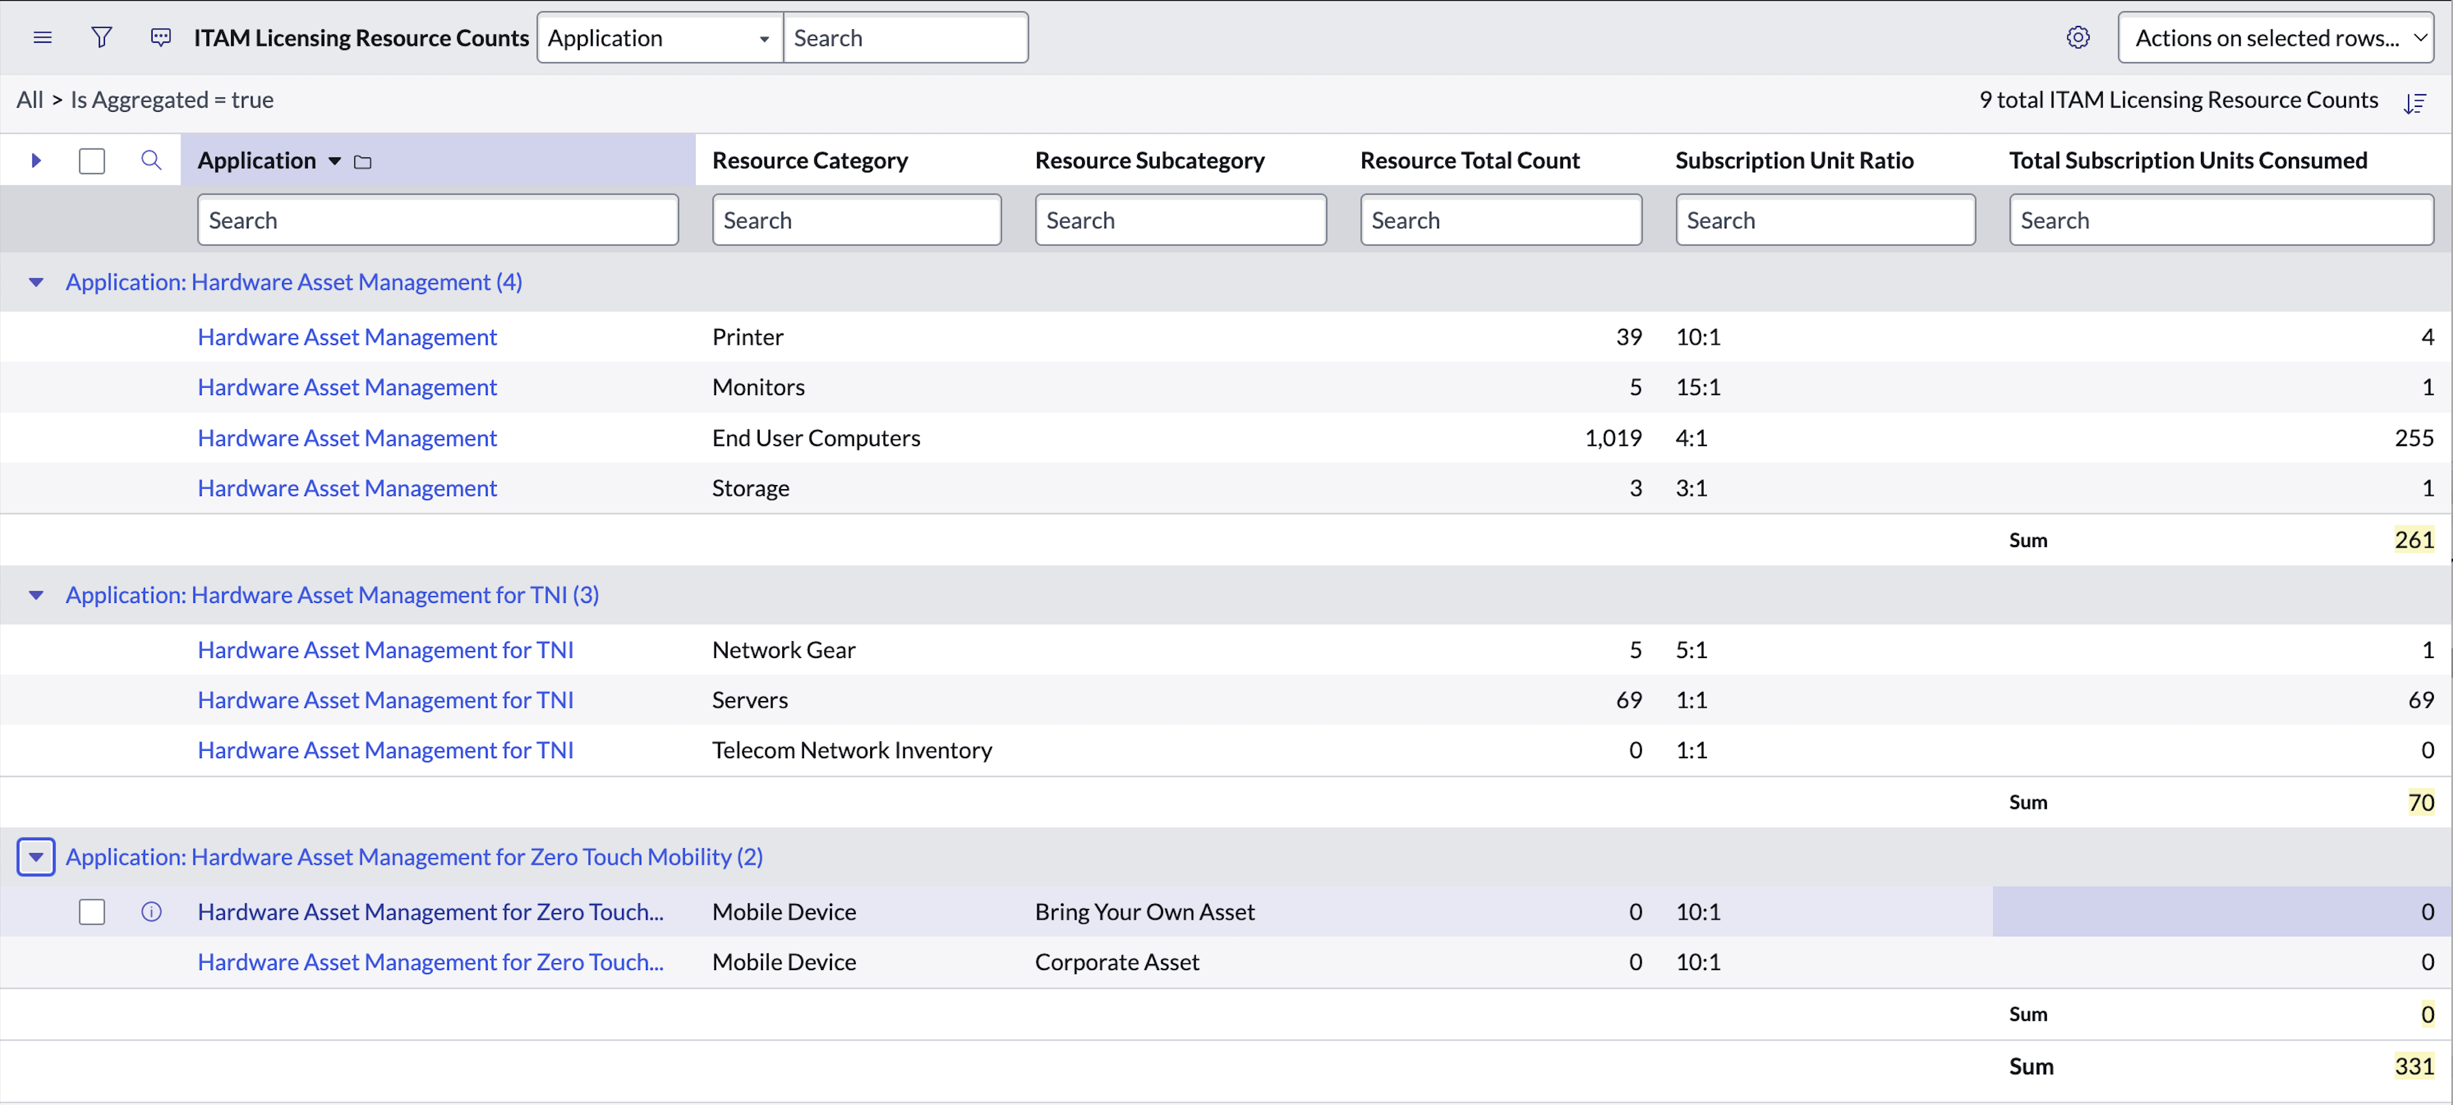Screen dimensions: 2453x1105
Task: Open the TNI record for Network Gear
Action: point(386,650)
